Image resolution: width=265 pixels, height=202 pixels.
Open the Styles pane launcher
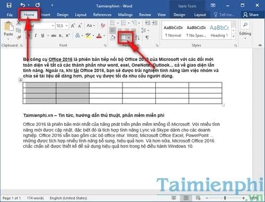point(235,45)
